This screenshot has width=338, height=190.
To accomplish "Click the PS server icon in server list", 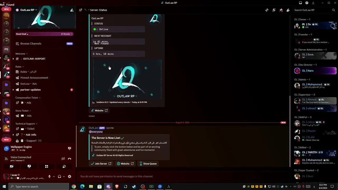I will click(6, 49).
